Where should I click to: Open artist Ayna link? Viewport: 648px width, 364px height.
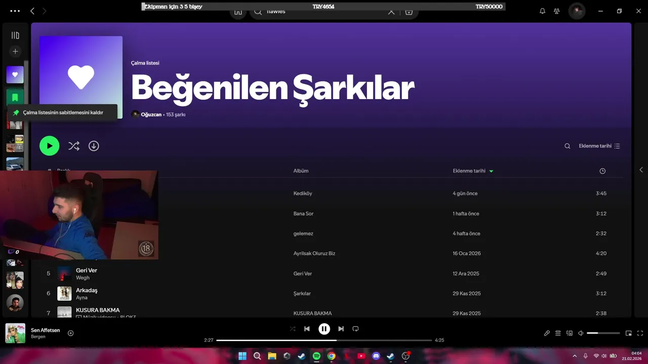82,298
